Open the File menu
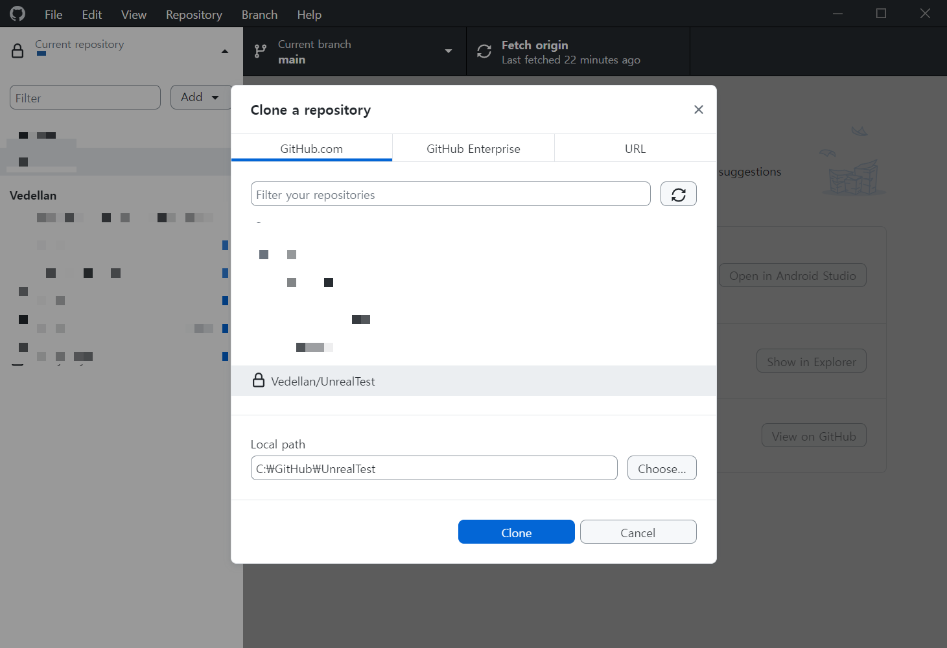The width and height of the screenshot is (947, 648). coord(54,14)
